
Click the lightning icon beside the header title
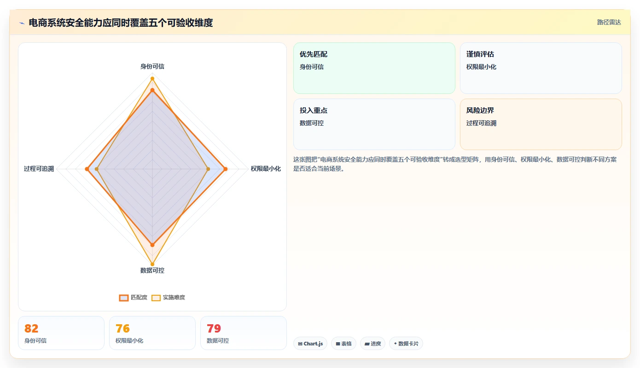[x=22, y=23]
